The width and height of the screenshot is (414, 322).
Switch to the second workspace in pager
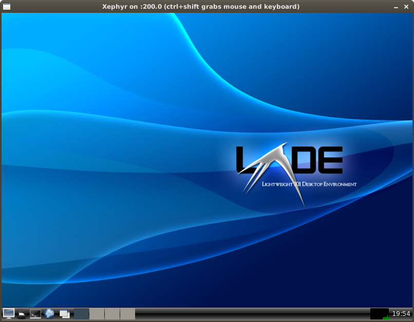point(97,314)
